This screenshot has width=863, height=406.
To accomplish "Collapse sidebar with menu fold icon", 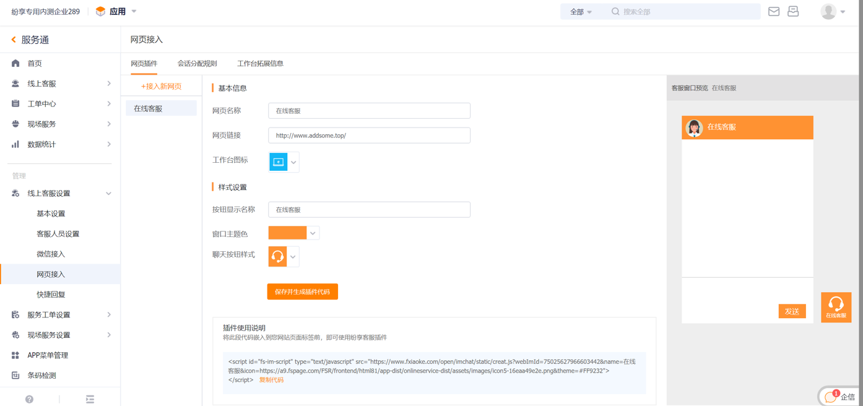I will 90,399.
